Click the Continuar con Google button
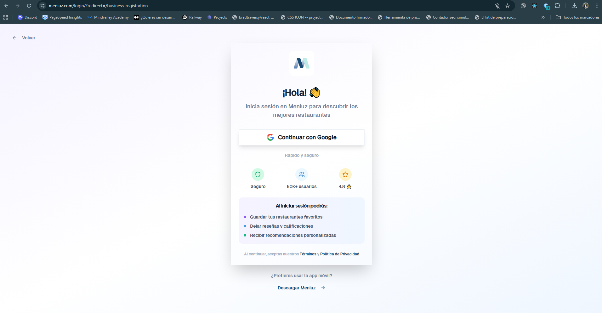This screenshot has height=313, width=602. pyautogui.click(x=301, y=137)
